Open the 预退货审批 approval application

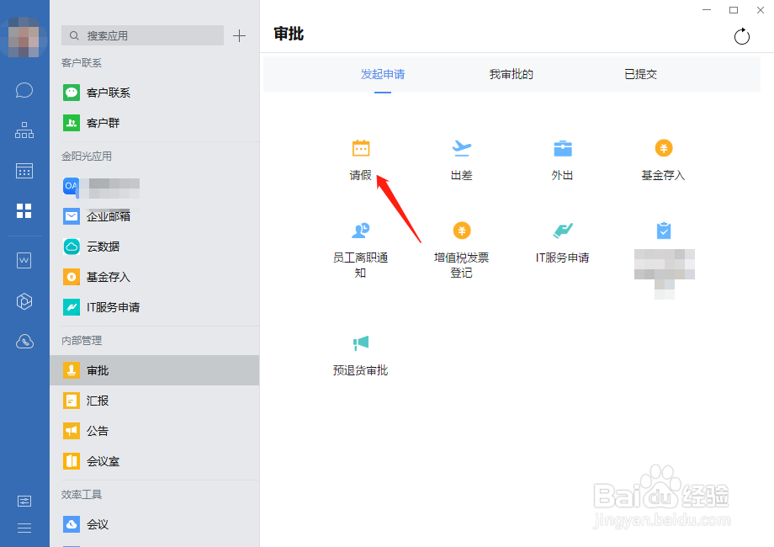360,353
